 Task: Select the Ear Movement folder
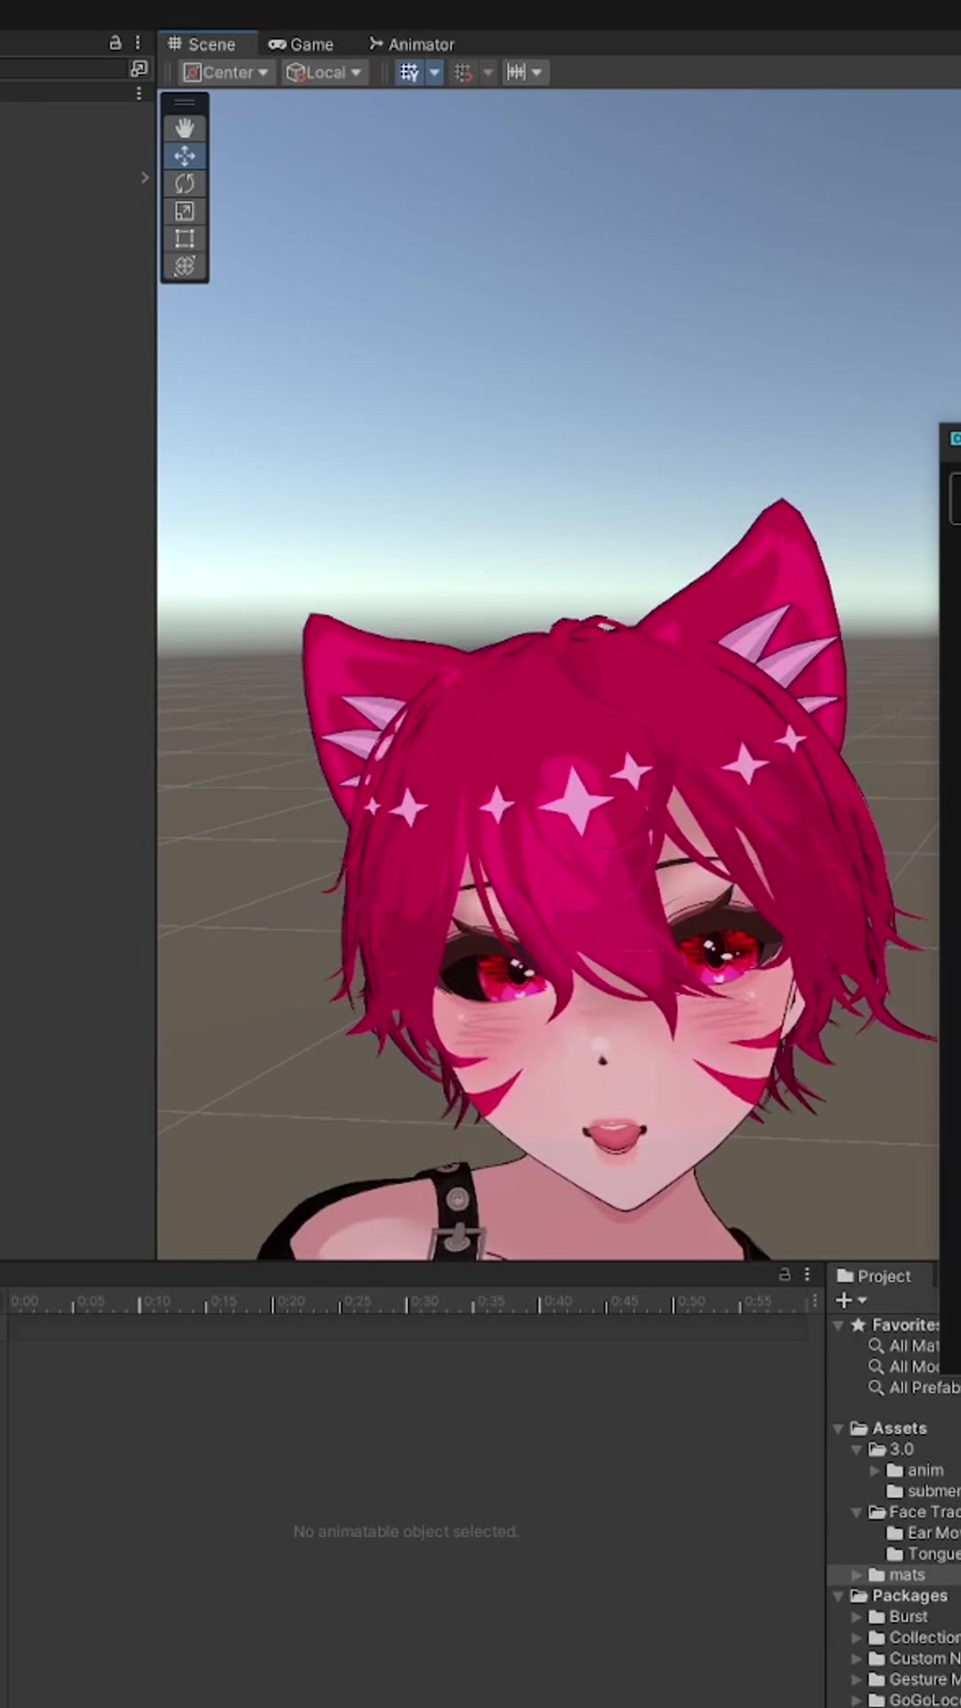924,1533
